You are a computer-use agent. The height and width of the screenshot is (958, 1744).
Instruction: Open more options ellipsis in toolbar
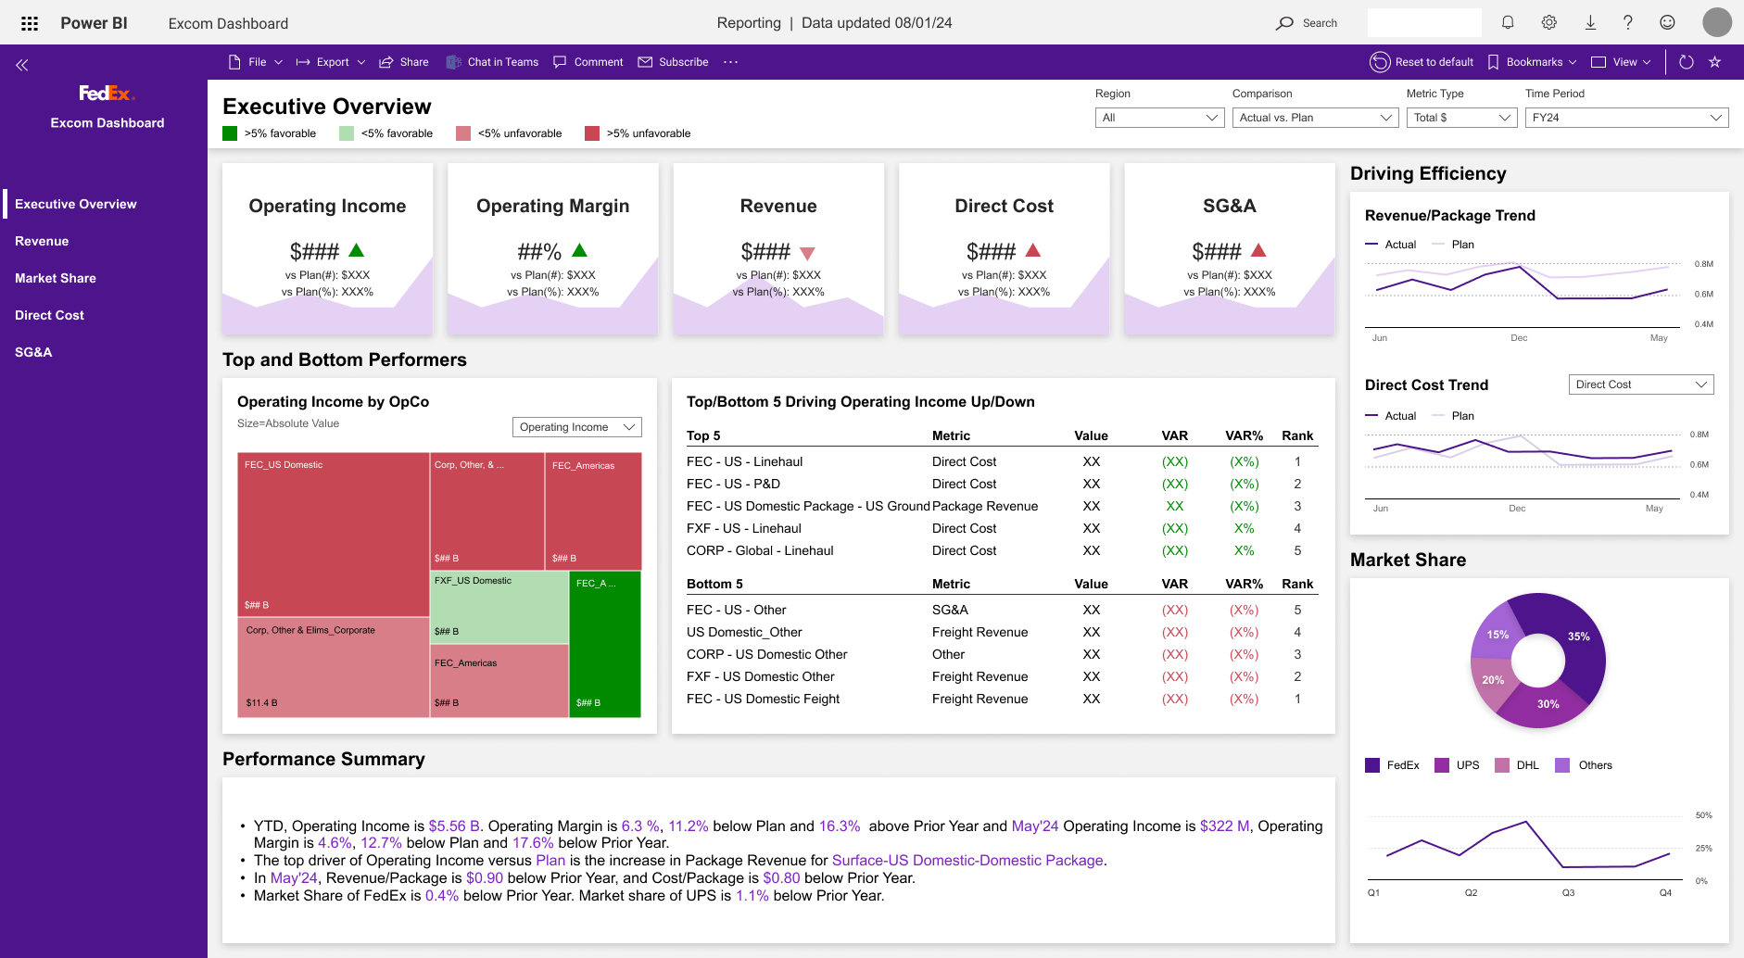[730, 62]
